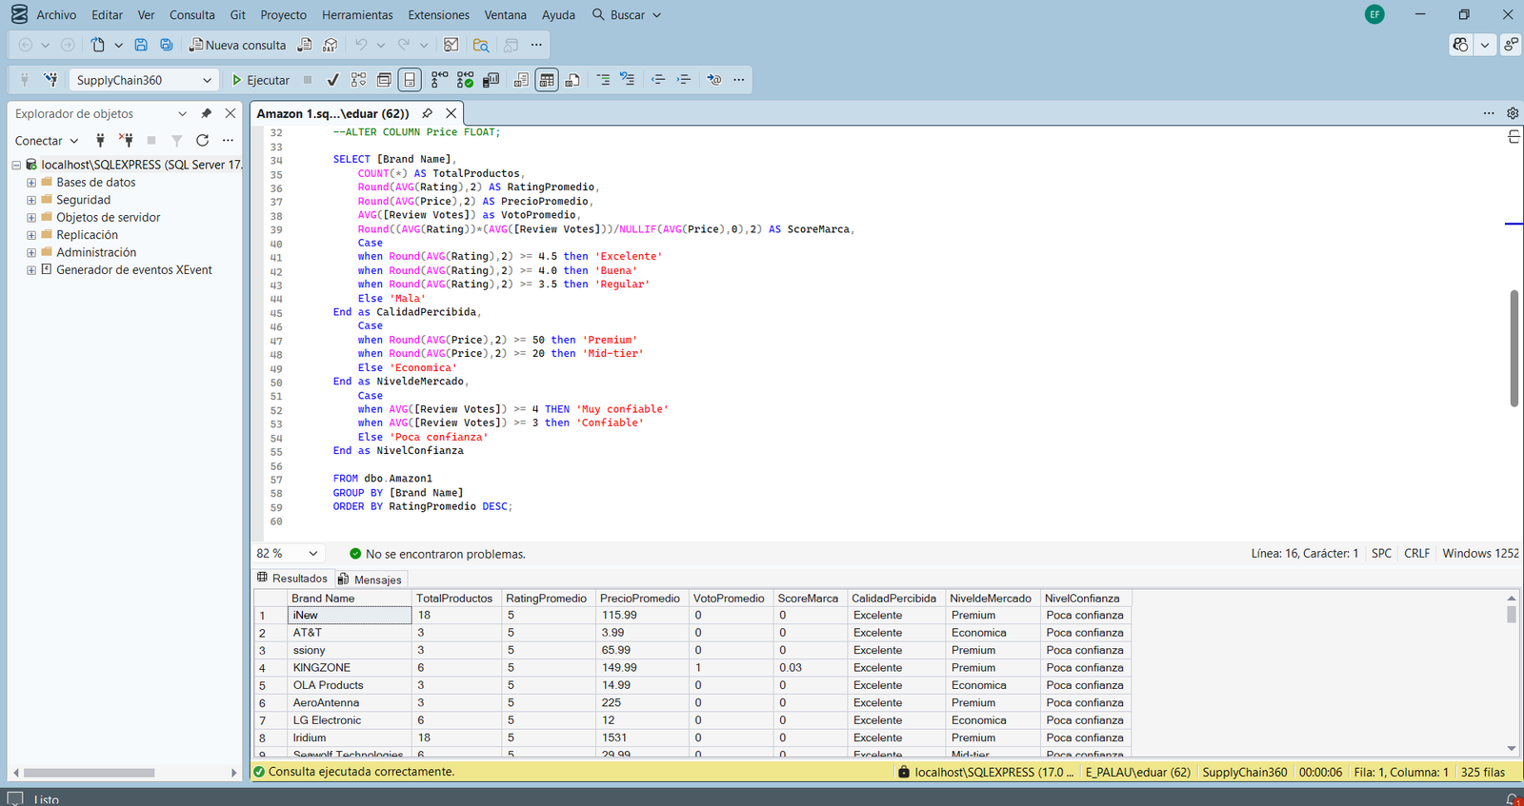Select Results to File option
The width and height of the screenshot is (1524, 806).
click(572, 80)
